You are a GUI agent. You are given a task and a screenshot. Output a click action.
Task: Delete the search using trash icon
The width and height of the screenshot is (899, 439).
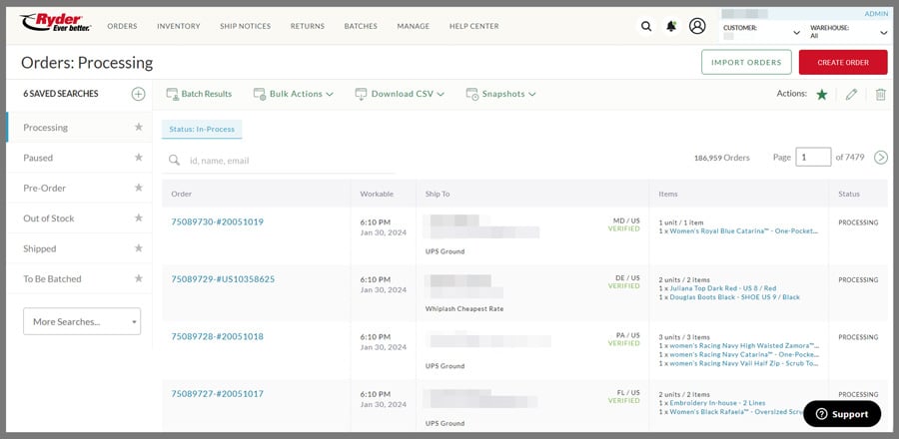[880, 94]
